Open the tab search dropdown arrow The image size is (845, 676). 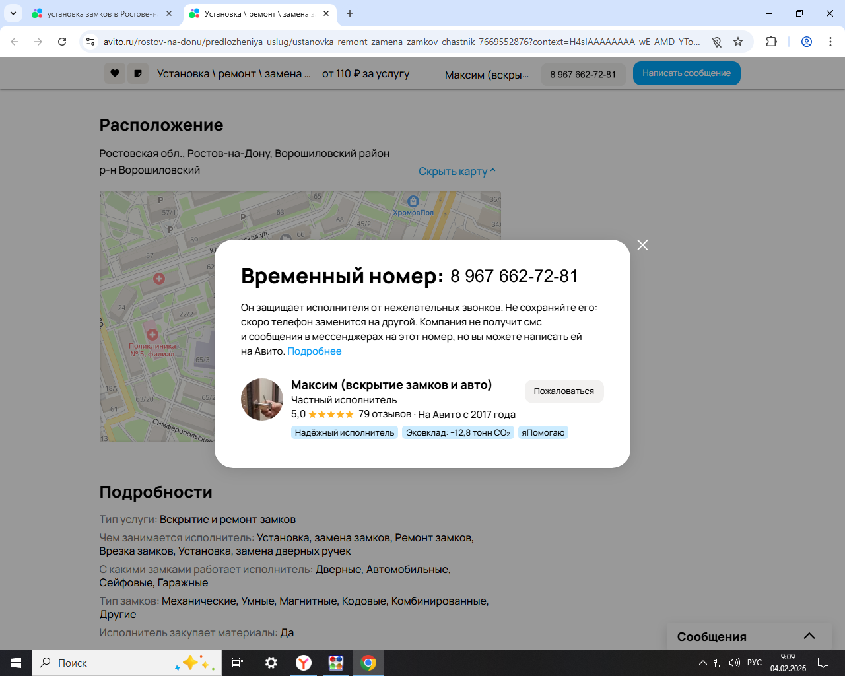13,13
